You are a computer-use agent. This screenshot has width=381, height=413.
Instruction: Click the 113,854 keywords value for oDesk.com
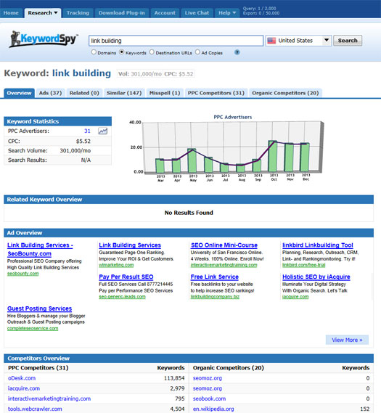(174, 378)
